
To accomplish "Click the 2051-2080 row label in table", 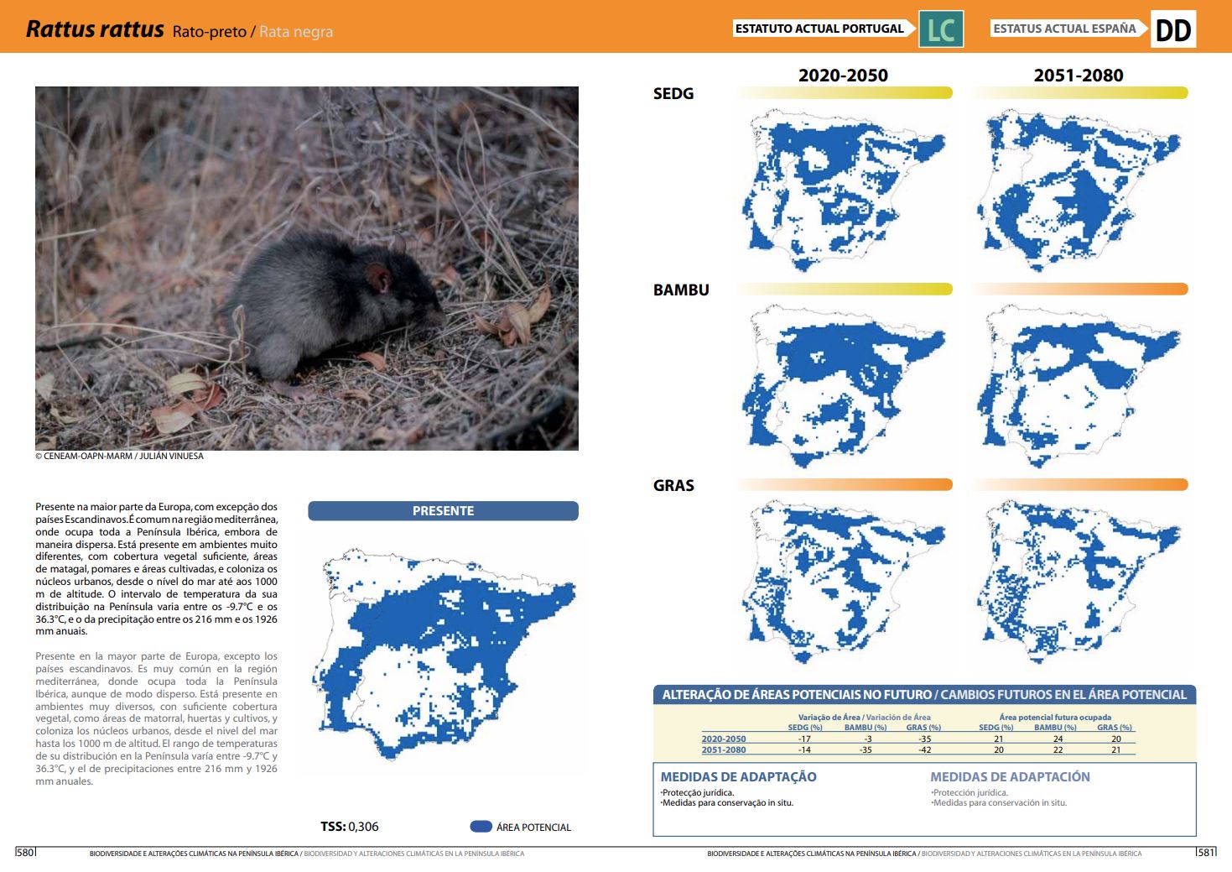I will (x=723, y=750).
